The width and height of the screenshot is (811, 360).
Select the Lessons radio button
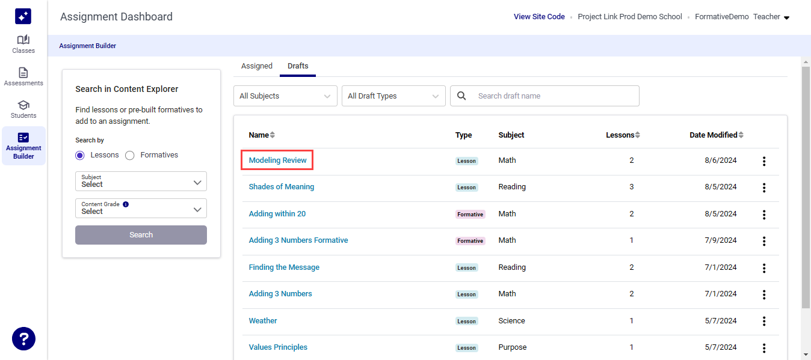coord(79,155)
